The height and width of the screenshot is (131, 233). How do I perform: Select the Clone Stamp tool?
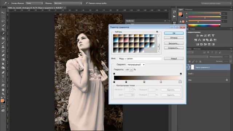coord(3,47)
